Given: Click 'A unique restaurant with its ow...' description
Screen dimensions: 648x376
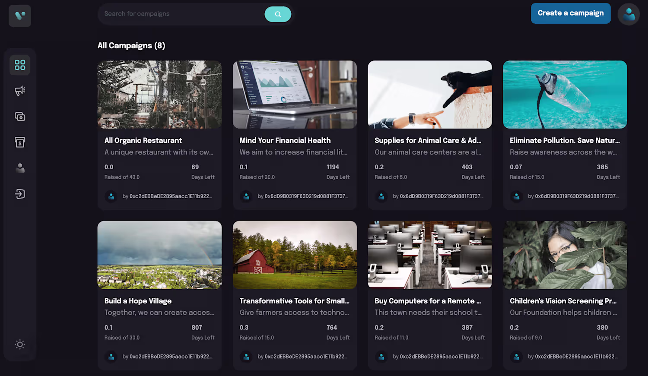Looking at the screenshot, I should (x=159, y=152).
